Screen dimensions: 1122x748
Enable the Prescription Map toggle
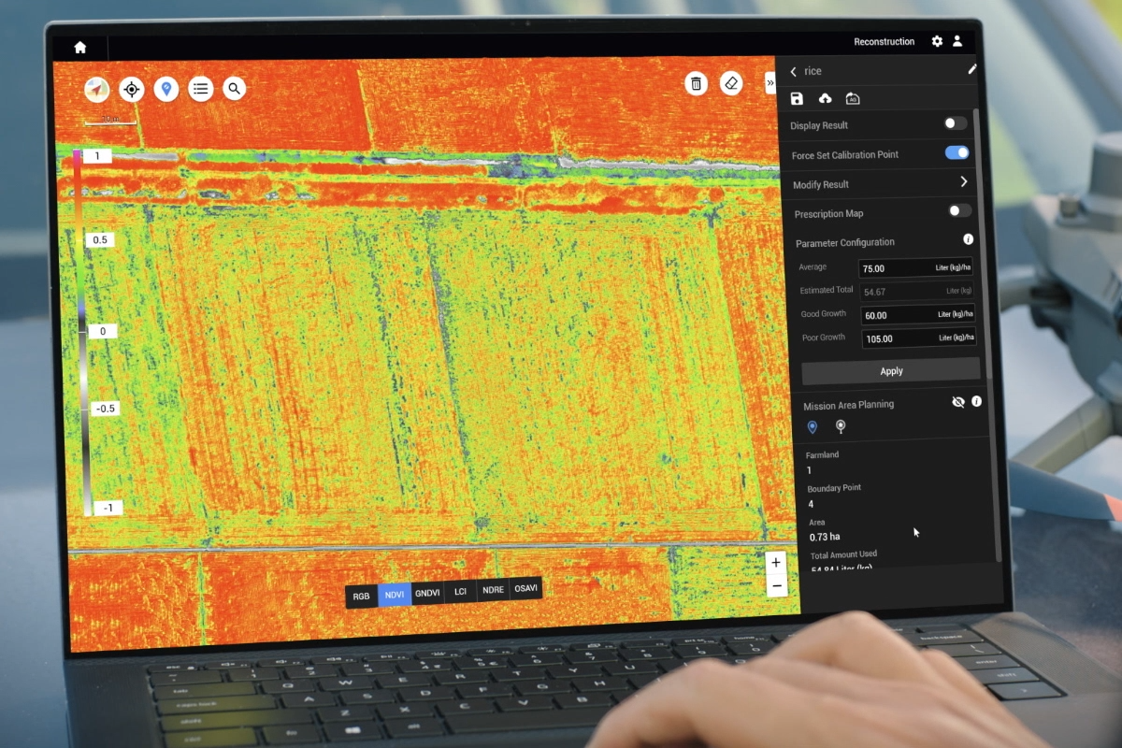(x=959, y=211)
